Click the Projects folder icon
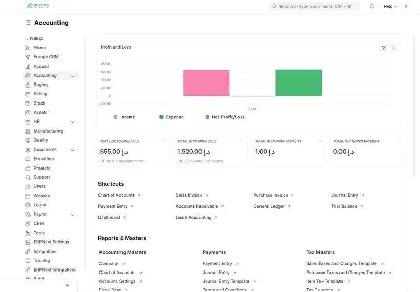Viewport: 420px width, 292px height. pyautogui.click(x=28, y=168)
